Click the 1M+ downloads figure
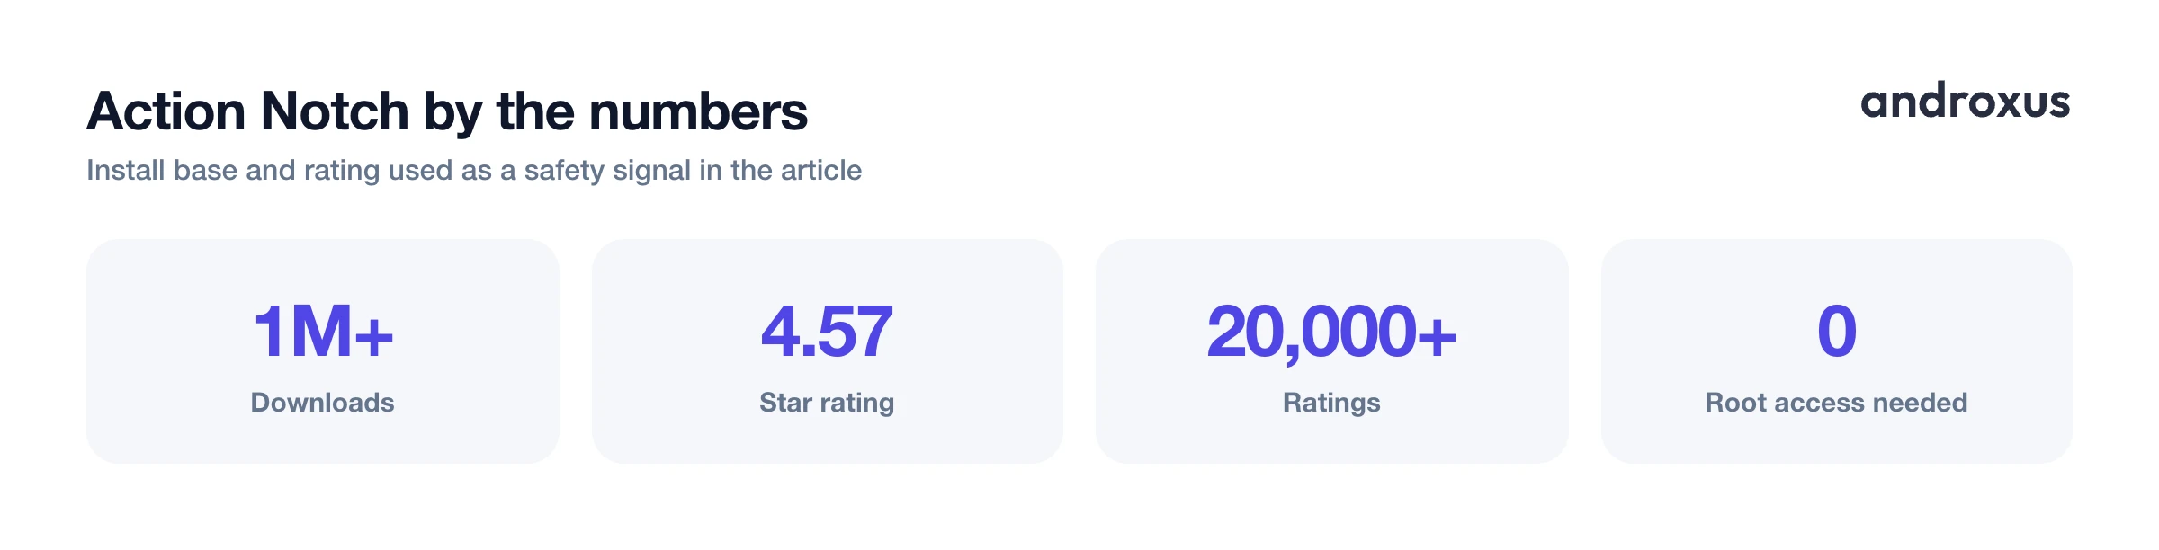The height and width of the screenshot is (550, 2159). [x=323, y=332]
